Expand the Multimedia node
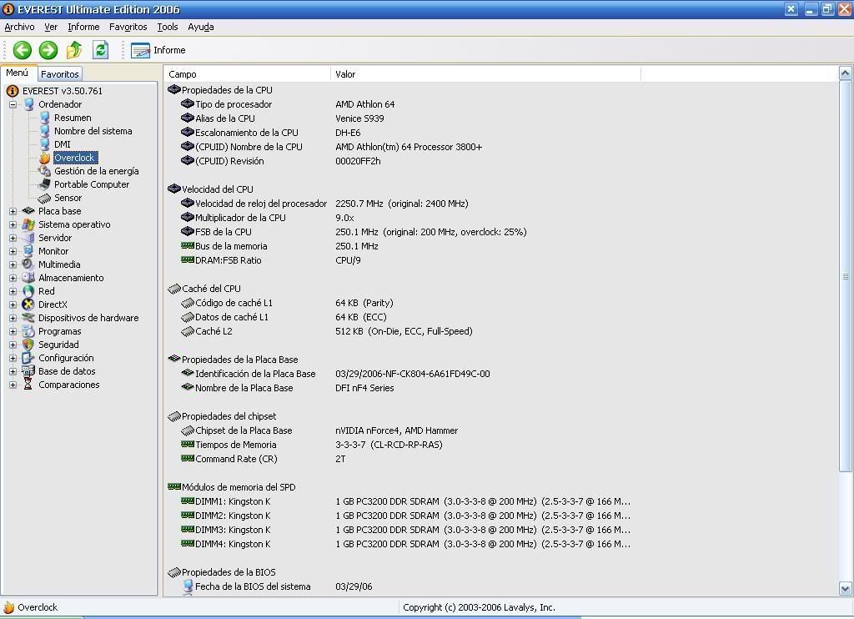Image resolution: width=854 pixels, height=619 pixels. pyautogui.click(x=13, y=264)
